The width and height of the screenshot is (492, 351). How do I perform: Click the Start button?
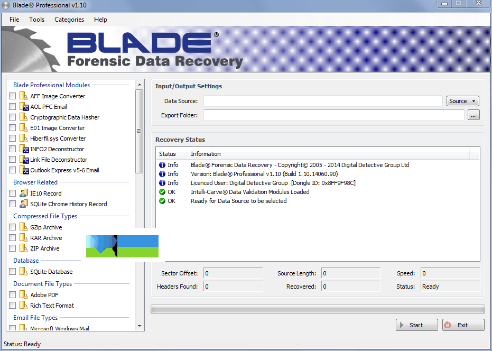[x=416, y=325]
